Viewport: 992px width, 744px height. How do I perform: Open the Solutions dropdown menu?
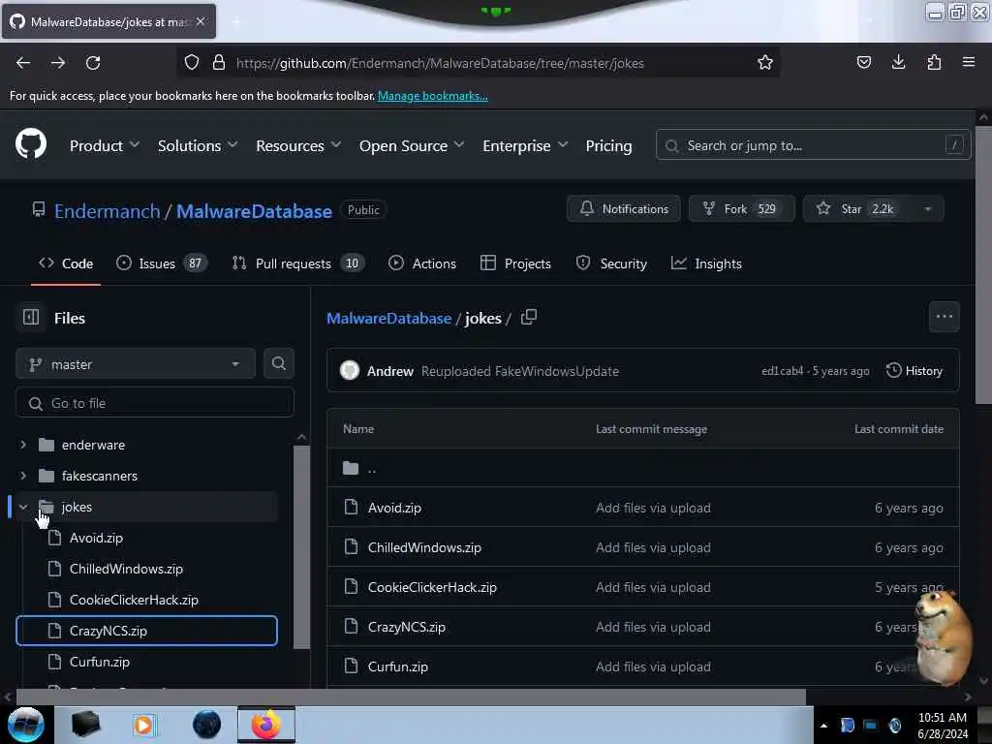pos(198,145)
